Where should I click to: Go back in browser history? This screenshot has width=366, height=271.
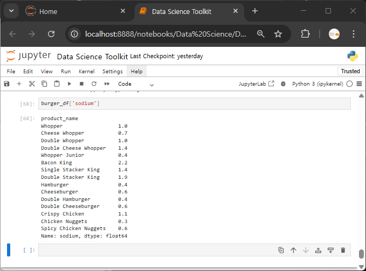pos(12,34)
